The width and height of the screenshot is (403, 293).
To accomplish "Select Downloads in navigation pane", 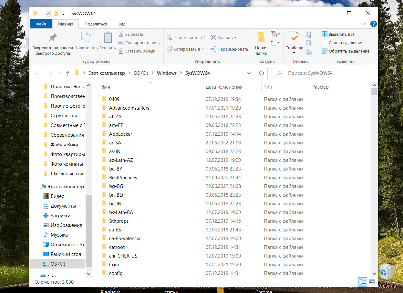I will point(60,216).
